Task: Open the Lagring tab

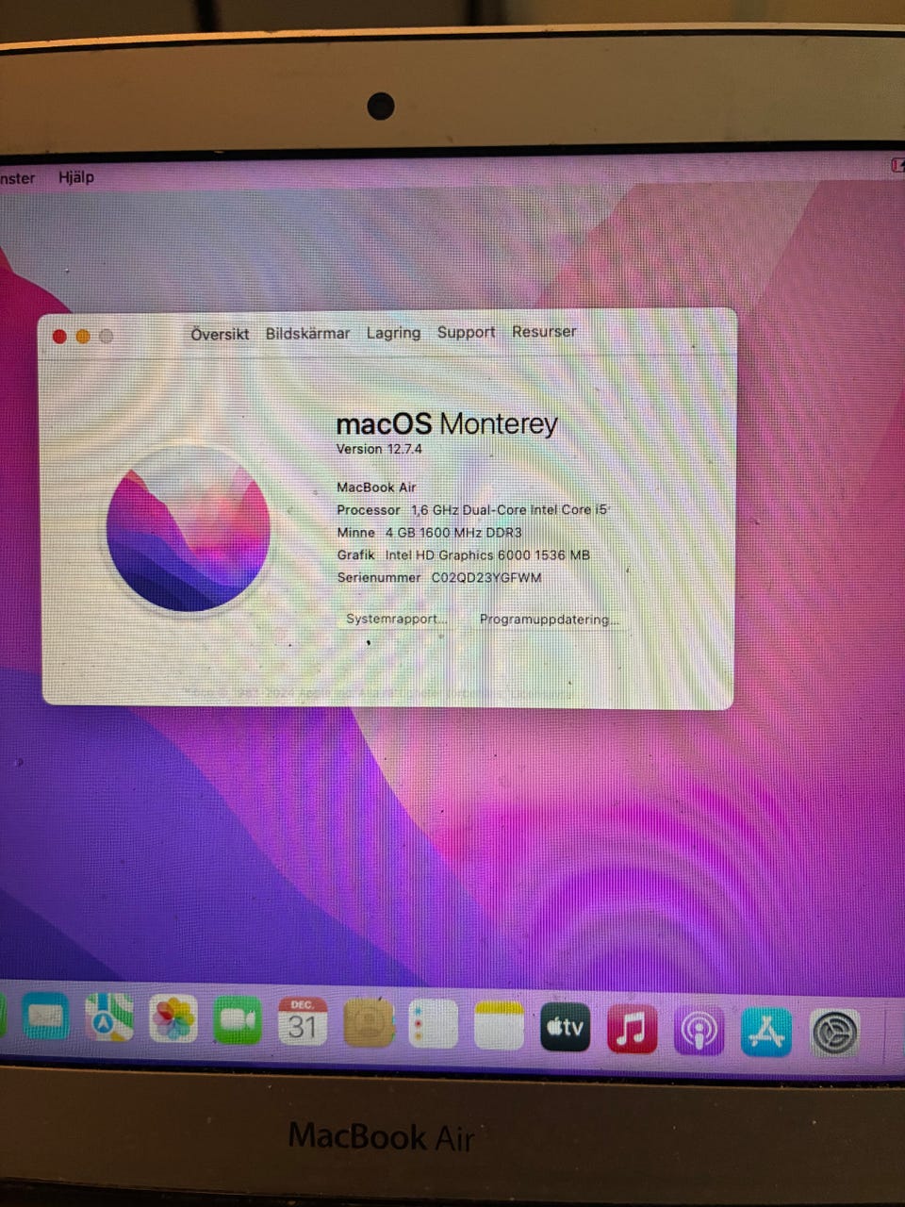Action: pyautogui.click(x=393, y=333)
